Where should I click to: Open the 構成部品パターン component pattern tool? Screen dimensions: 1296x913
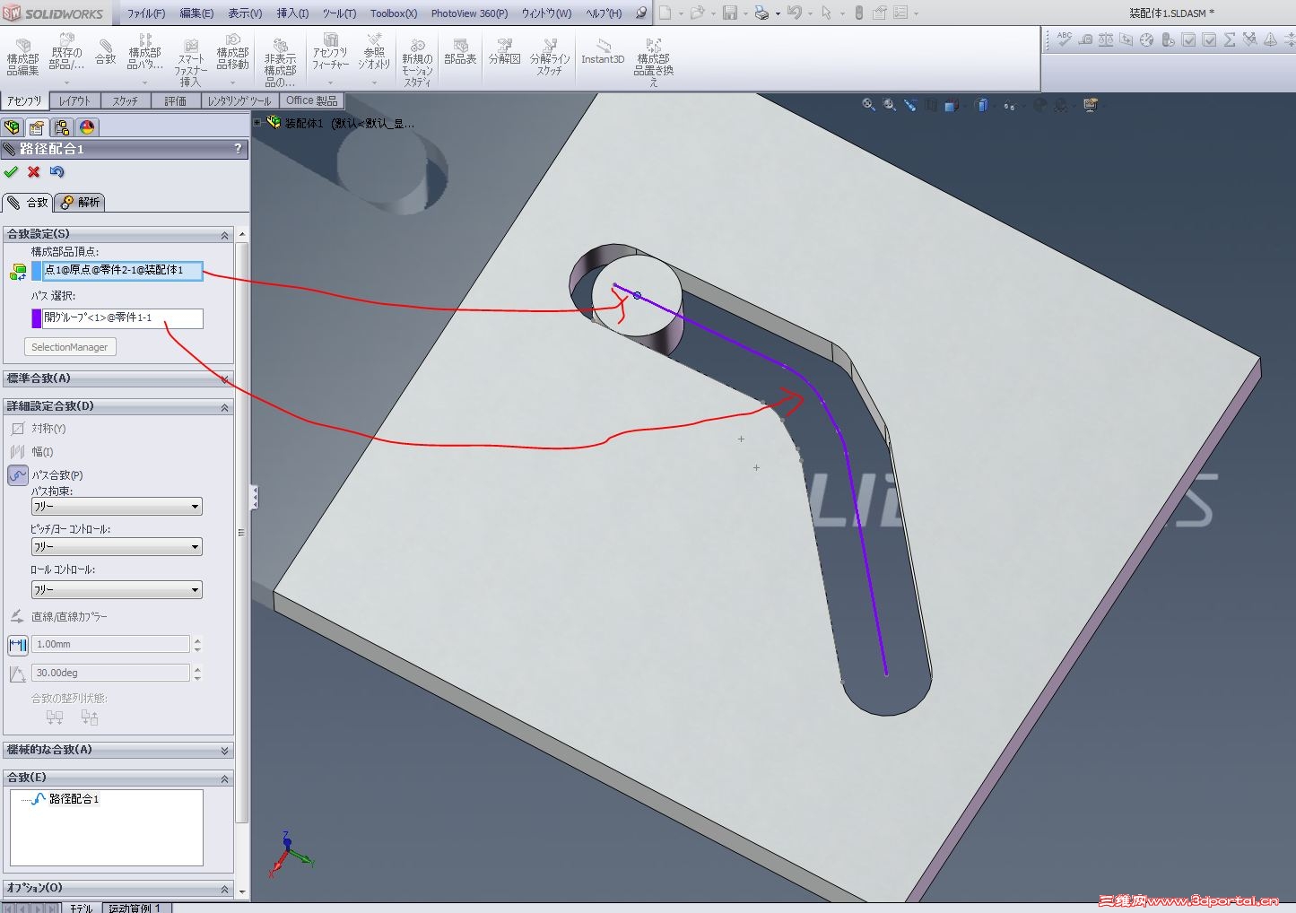(x=144, y=57)
